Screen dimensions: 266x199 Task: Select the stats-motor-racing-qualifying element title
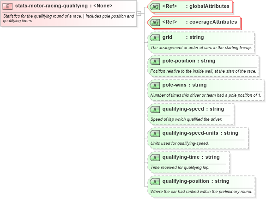pos(64,6)
